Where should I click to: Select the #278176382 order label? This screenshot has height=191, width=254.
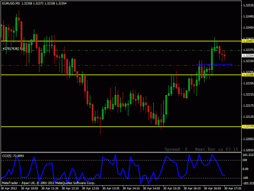tap(11, 48)
